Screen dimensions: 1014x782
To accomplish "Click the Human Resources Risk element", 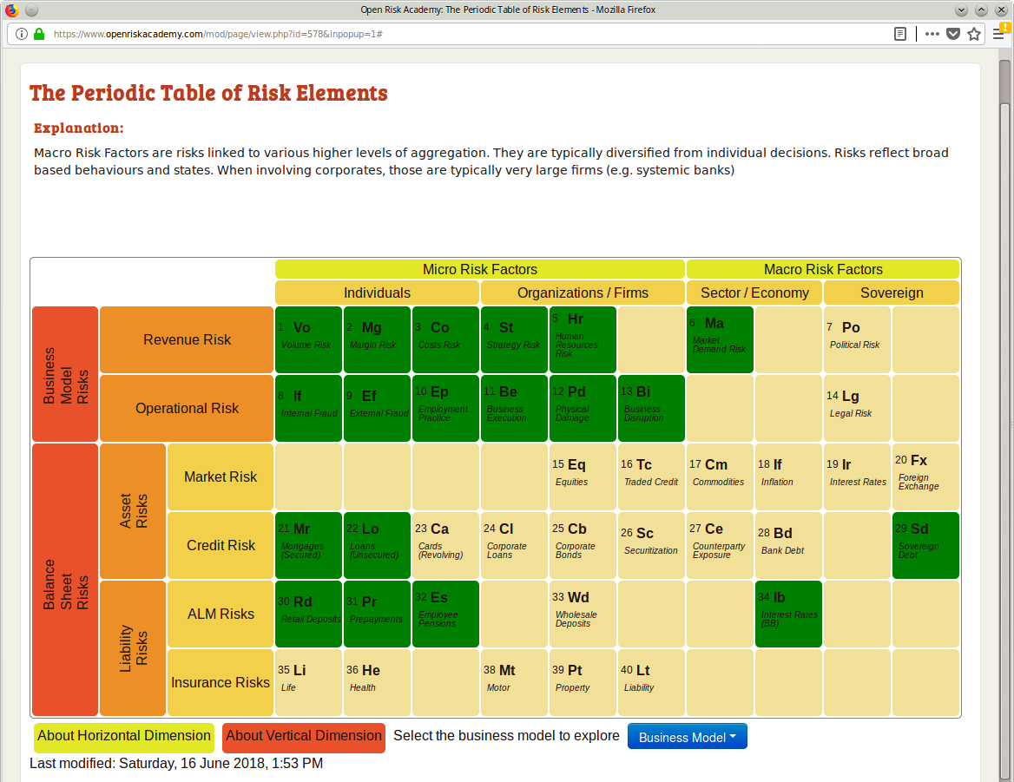I will 583,340.
